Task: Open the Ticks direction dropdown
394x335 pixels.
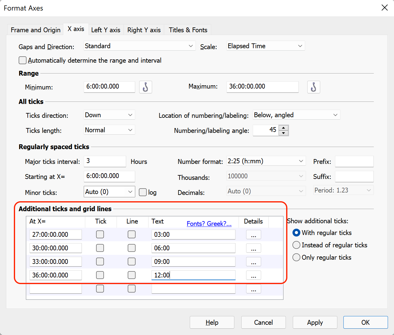Action: click(x=109, y=115)
